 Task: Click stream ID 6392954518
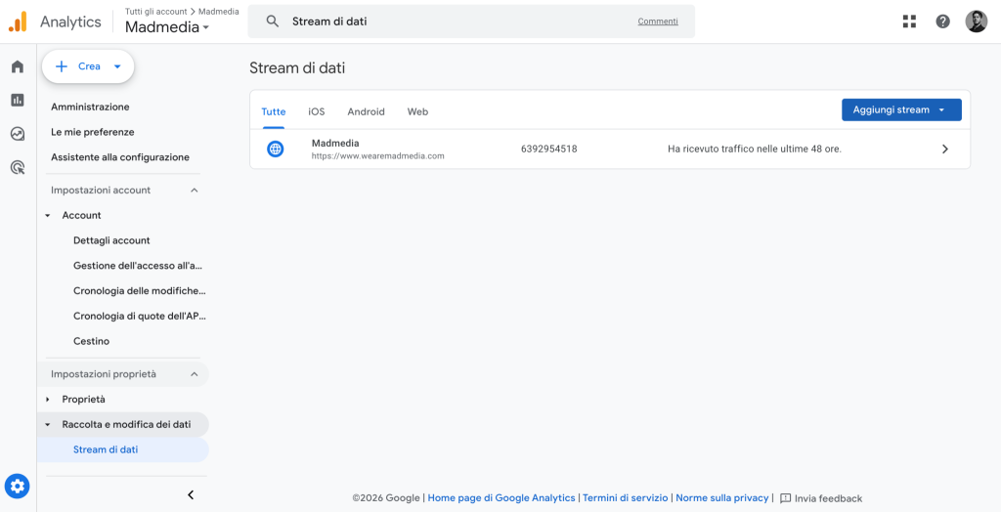[x=549, y=149]
